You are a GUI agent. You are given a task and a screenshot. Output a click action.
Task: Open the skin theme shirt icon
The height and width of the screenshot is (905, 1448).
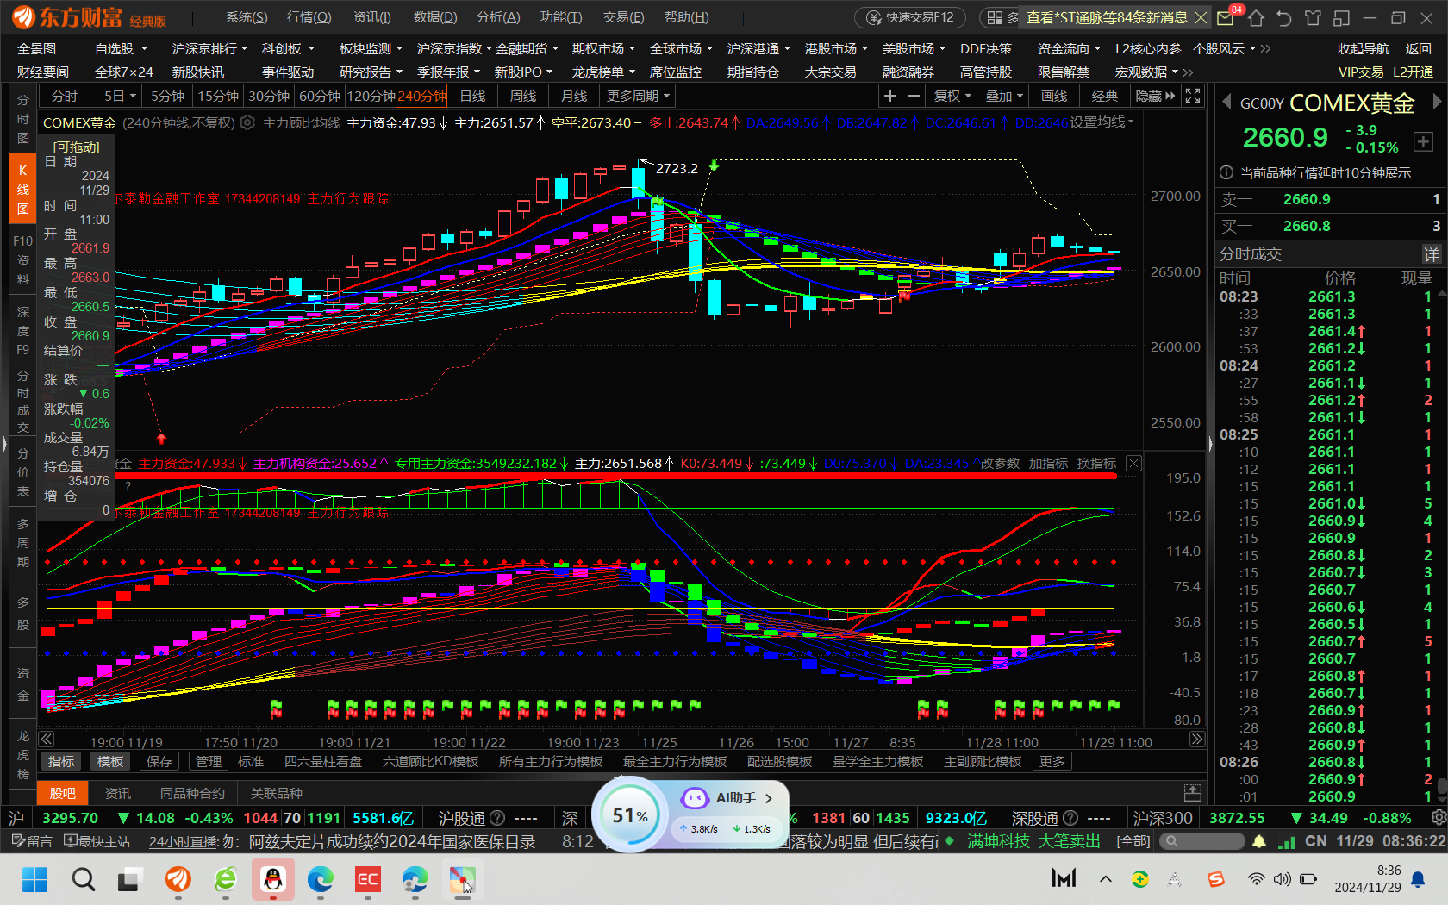pyautogui.click(x=1313, y=17)
